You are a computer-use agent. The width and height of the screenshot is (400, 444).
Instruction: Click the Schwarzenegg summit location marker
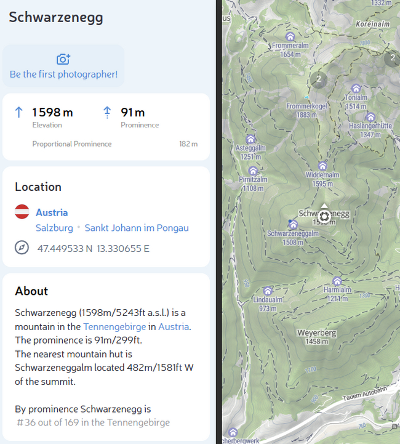click(x=324, y=217)
